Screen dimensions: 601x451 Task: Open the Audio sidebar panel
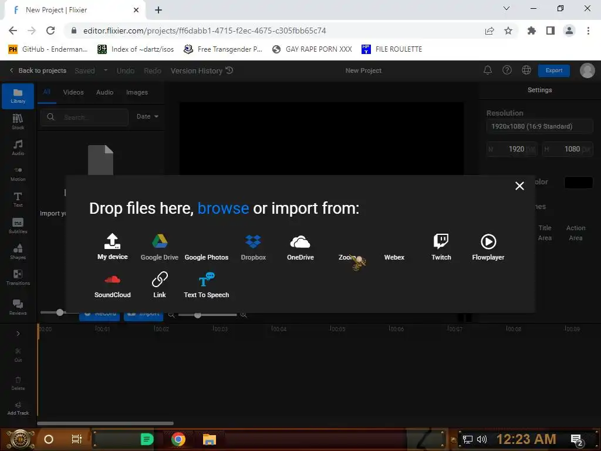pos(18,147)
